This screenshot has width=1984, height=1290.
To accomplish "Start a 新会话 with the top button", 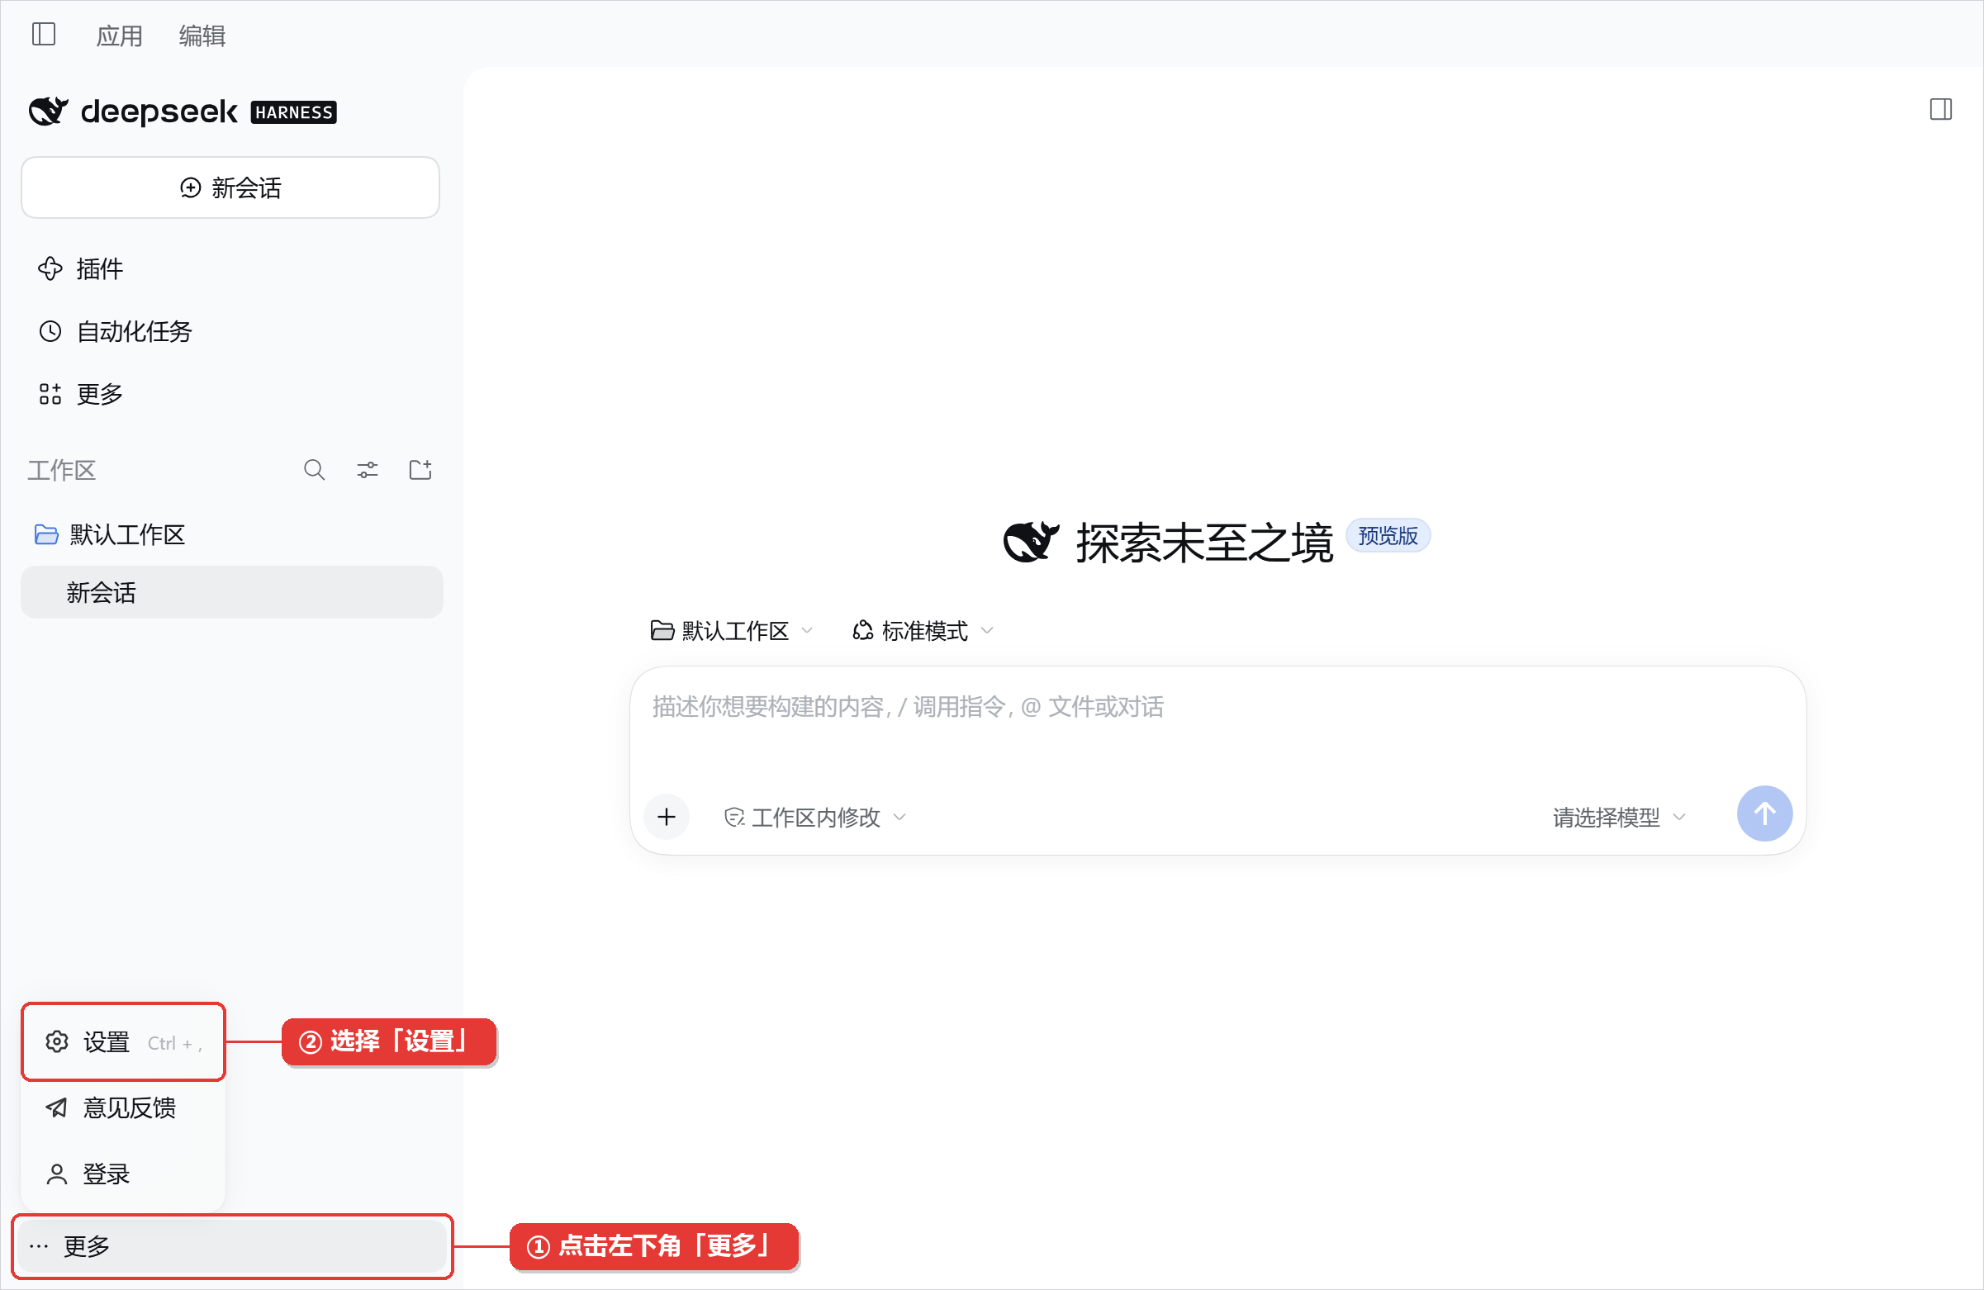I will [x=230, y=187].
